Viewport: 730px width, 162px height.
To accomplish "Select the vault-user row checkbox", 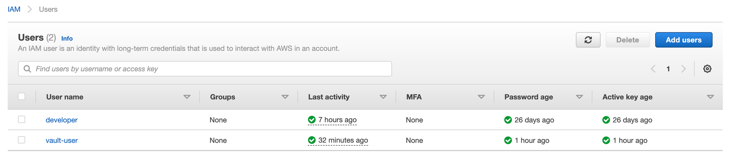I will 22,140.
